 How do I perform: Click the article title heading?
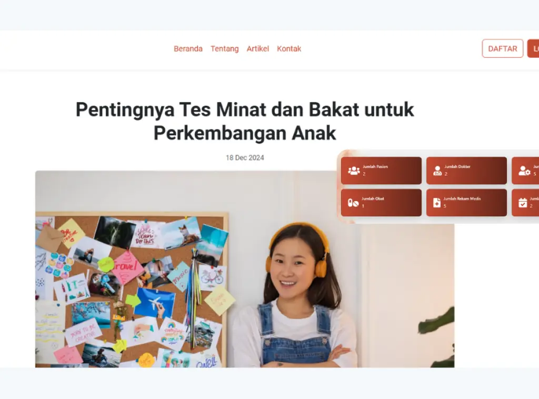click(245, 121)
